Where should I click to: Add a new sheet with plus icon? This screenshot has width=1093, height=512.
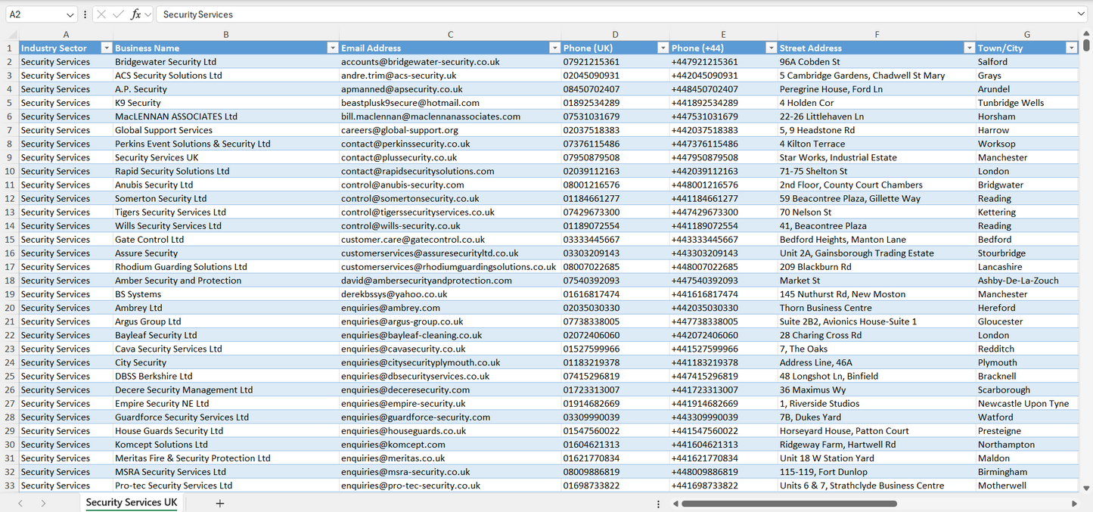pos(220,503)
